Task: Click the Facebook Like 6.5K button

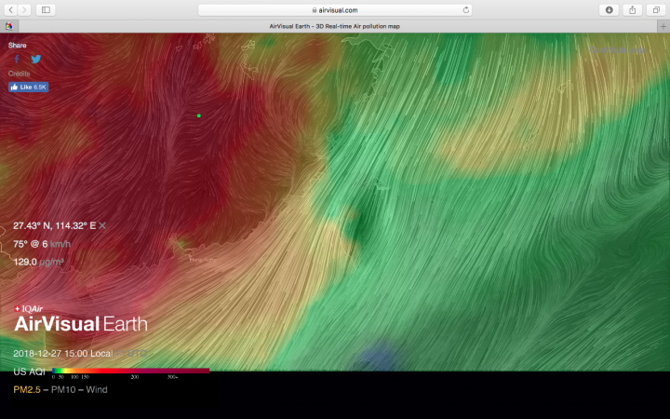Action: click(x=28, y=87)
